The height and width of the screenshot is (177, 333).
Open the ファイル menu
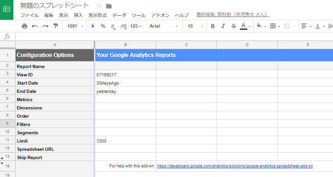pyautogui.click(x=29, y=15)
